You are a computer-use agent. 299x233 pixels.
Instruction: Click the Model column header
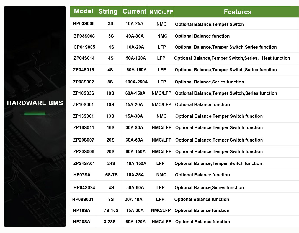click(x=84, y=11)
